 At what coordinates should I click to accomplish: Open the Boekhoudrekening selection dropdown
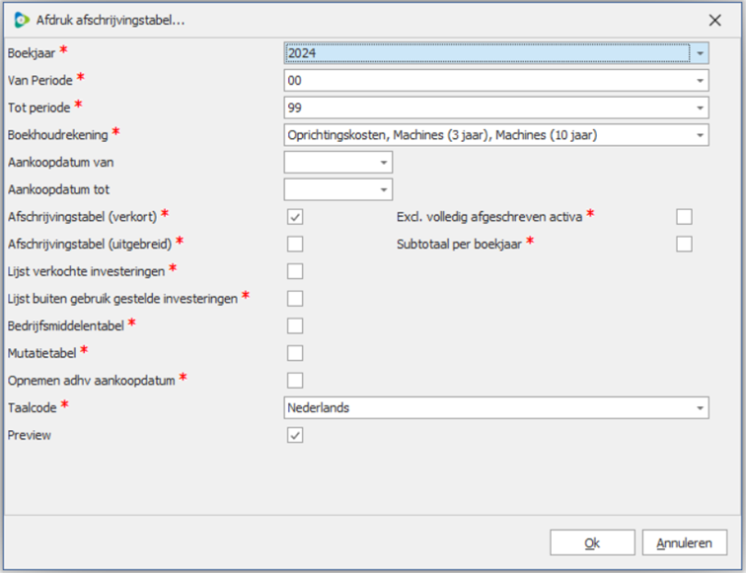click(x=700, y=134)
